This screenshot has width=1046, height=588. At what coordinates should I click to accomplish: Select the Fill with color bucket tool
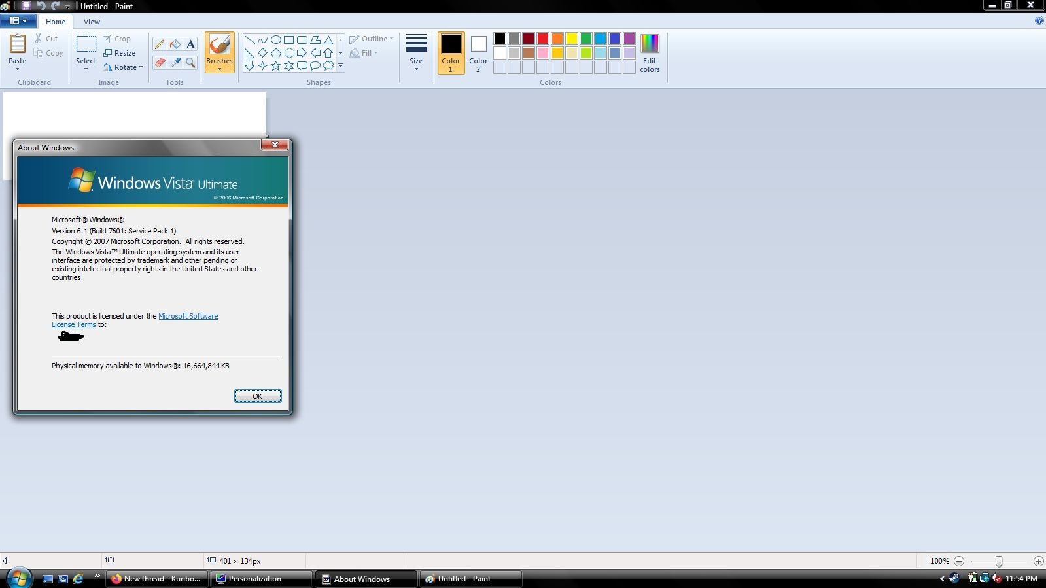click(x=175, y=44)
